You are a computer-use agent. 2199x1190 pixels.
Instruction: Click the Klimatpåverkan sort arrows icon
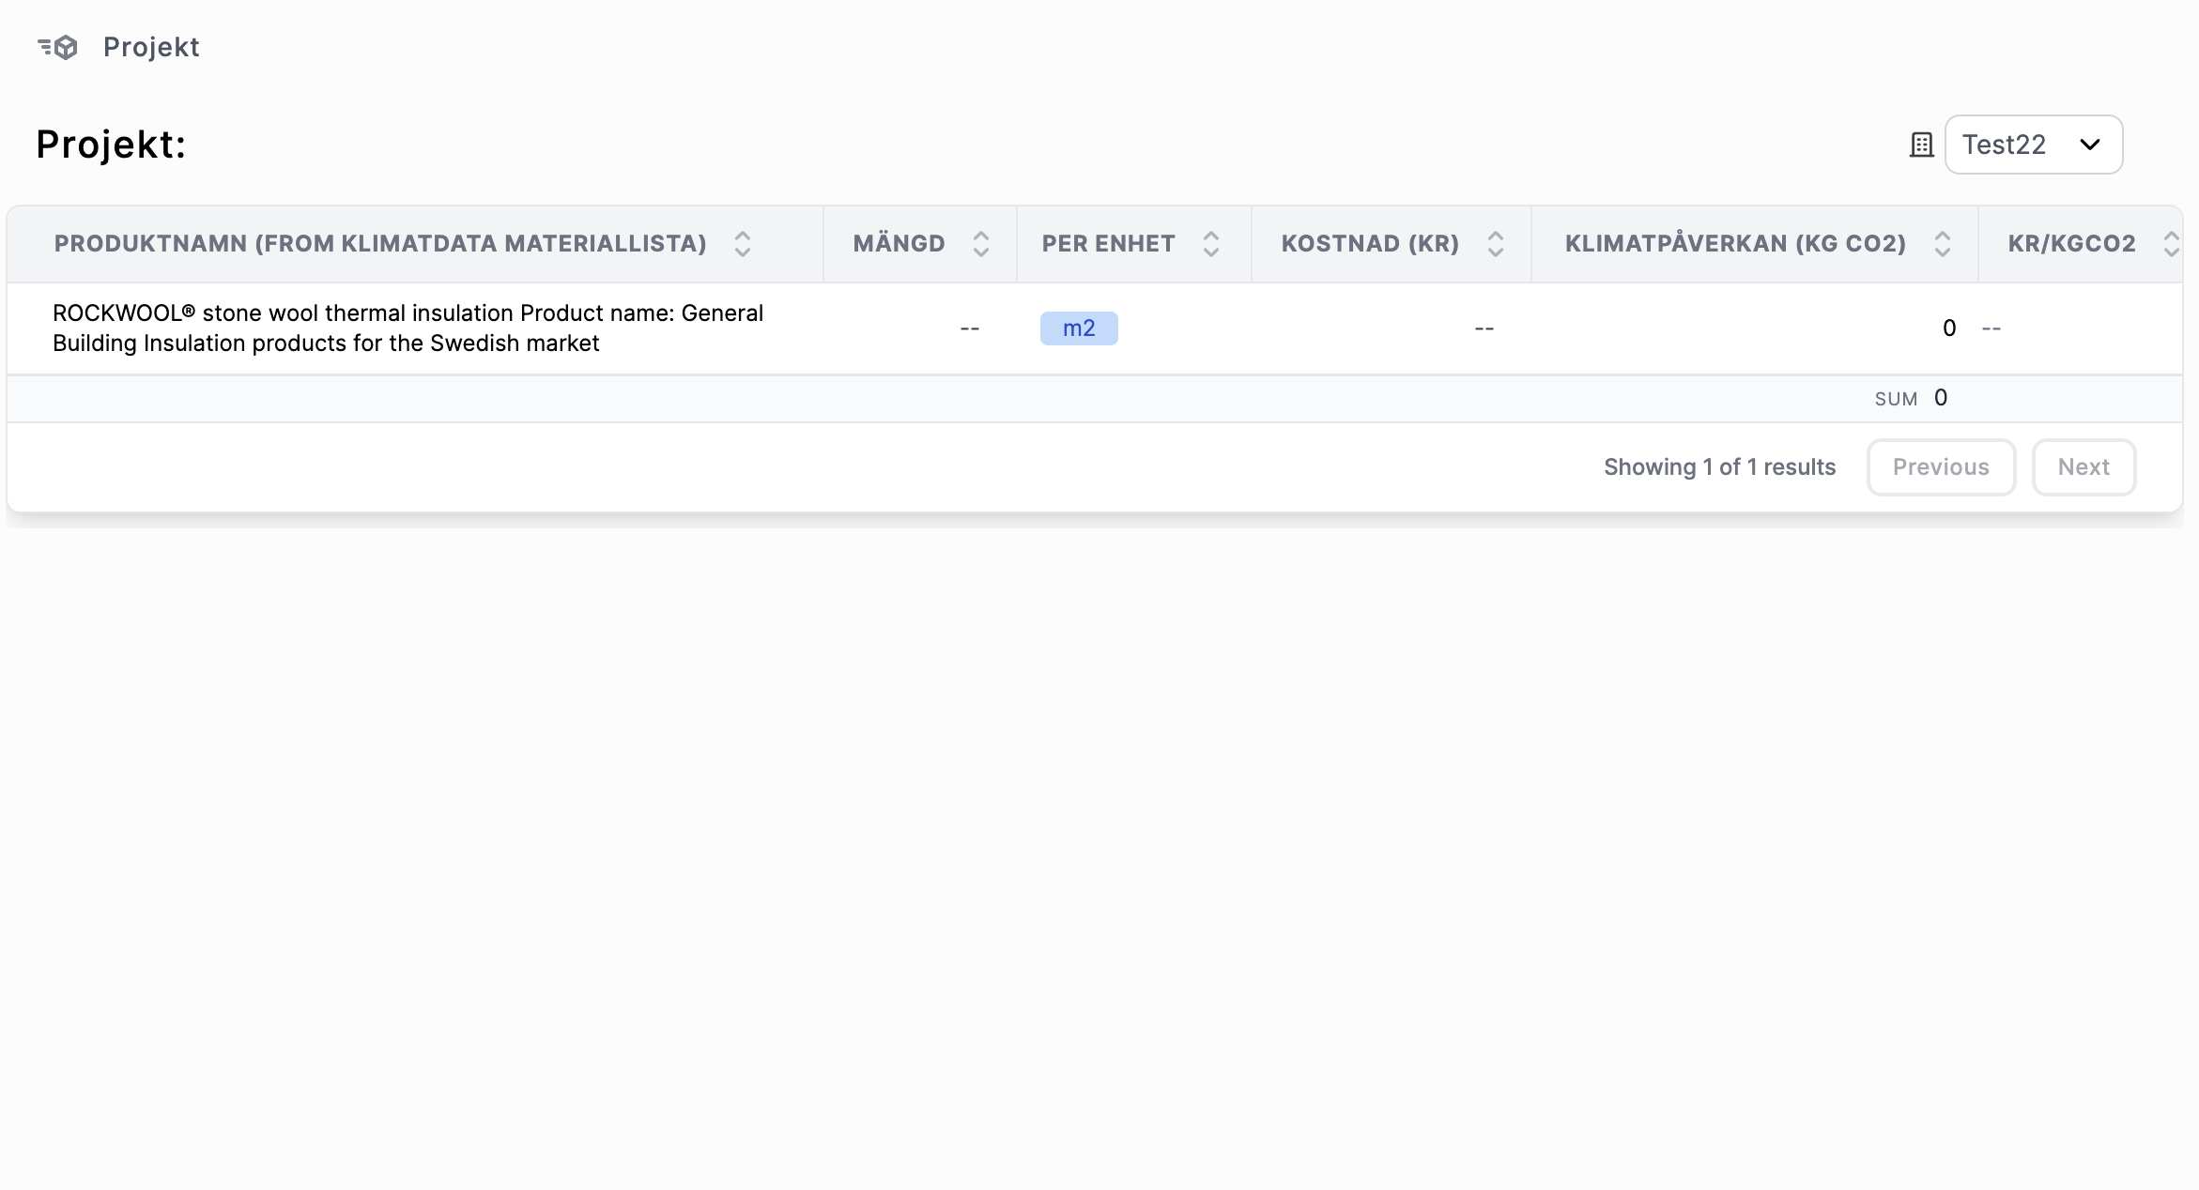coord(1942,244)
